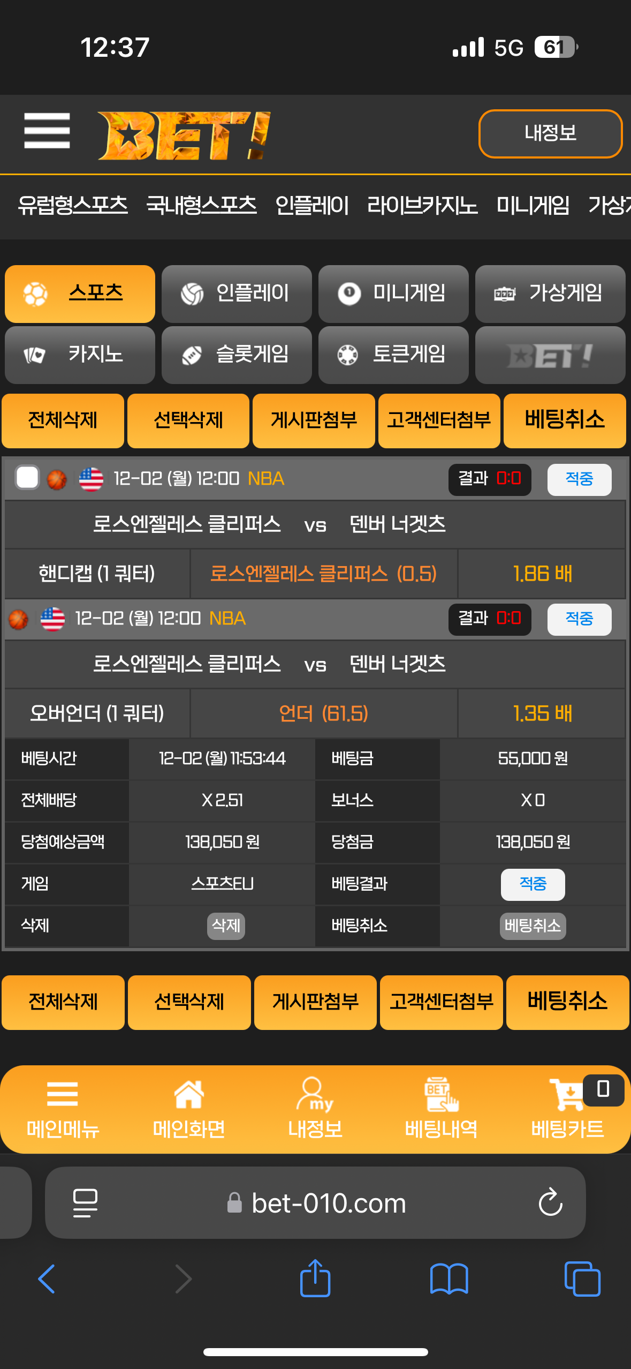Image resolution: width=631 pixels, height=1369 pixels.
Task: Reload the page with refresh icon
Action: tap(551, 1203)
